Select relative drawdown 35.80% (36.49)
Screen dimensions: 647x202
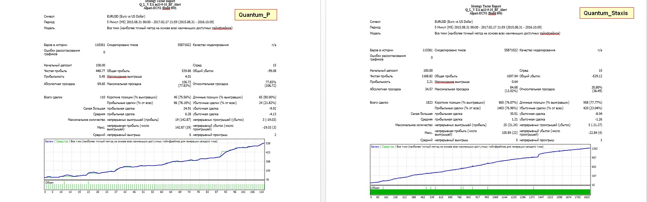coord(597,89)
